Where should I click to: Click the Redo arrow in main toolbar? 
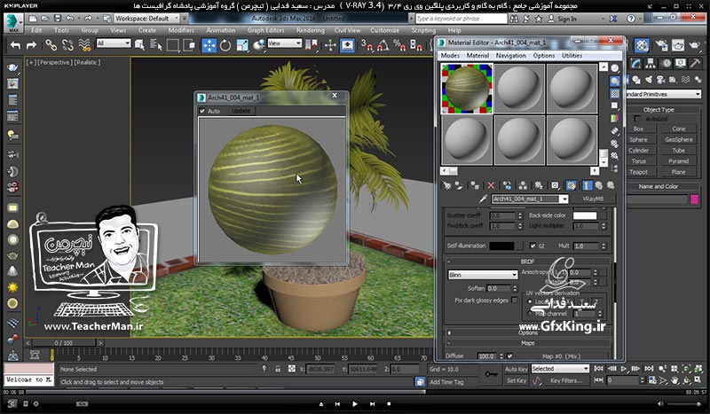pos(31,45)
